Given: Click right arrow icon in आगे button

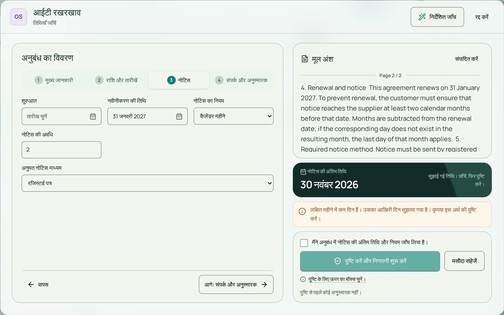Looking at the screenshot, I should 264,285.
